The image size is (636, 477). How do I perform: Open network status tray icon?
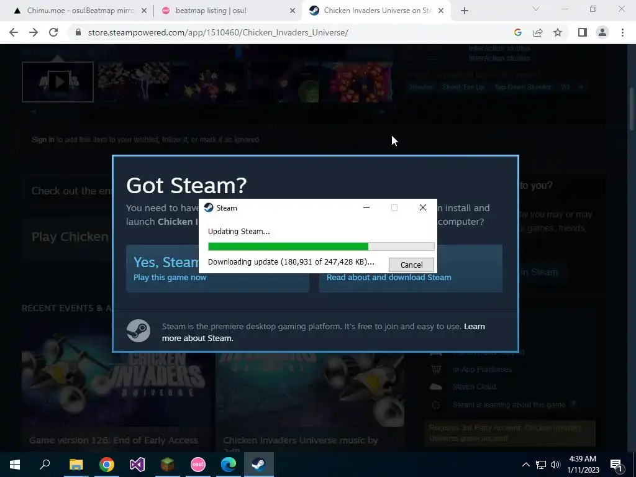coord(541,465)
